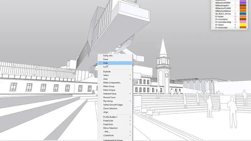
Task: Choose Entity Info from the context menu
Action: [115, 56]
